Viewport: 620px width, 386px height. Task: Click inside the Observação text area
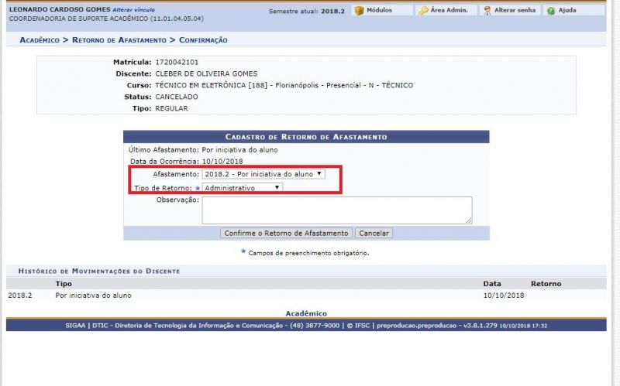click(x=336, y=210)
